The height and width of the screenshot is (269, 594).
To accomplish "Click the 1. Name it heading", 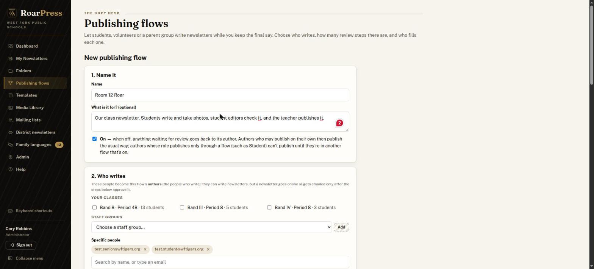I will tap(103, 75).
